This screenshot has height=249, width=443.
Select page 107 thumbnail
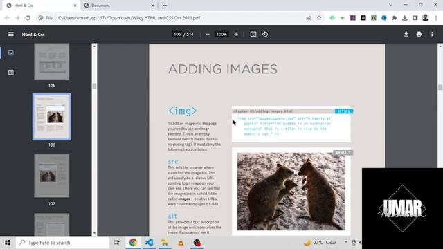tap(52, 176)
